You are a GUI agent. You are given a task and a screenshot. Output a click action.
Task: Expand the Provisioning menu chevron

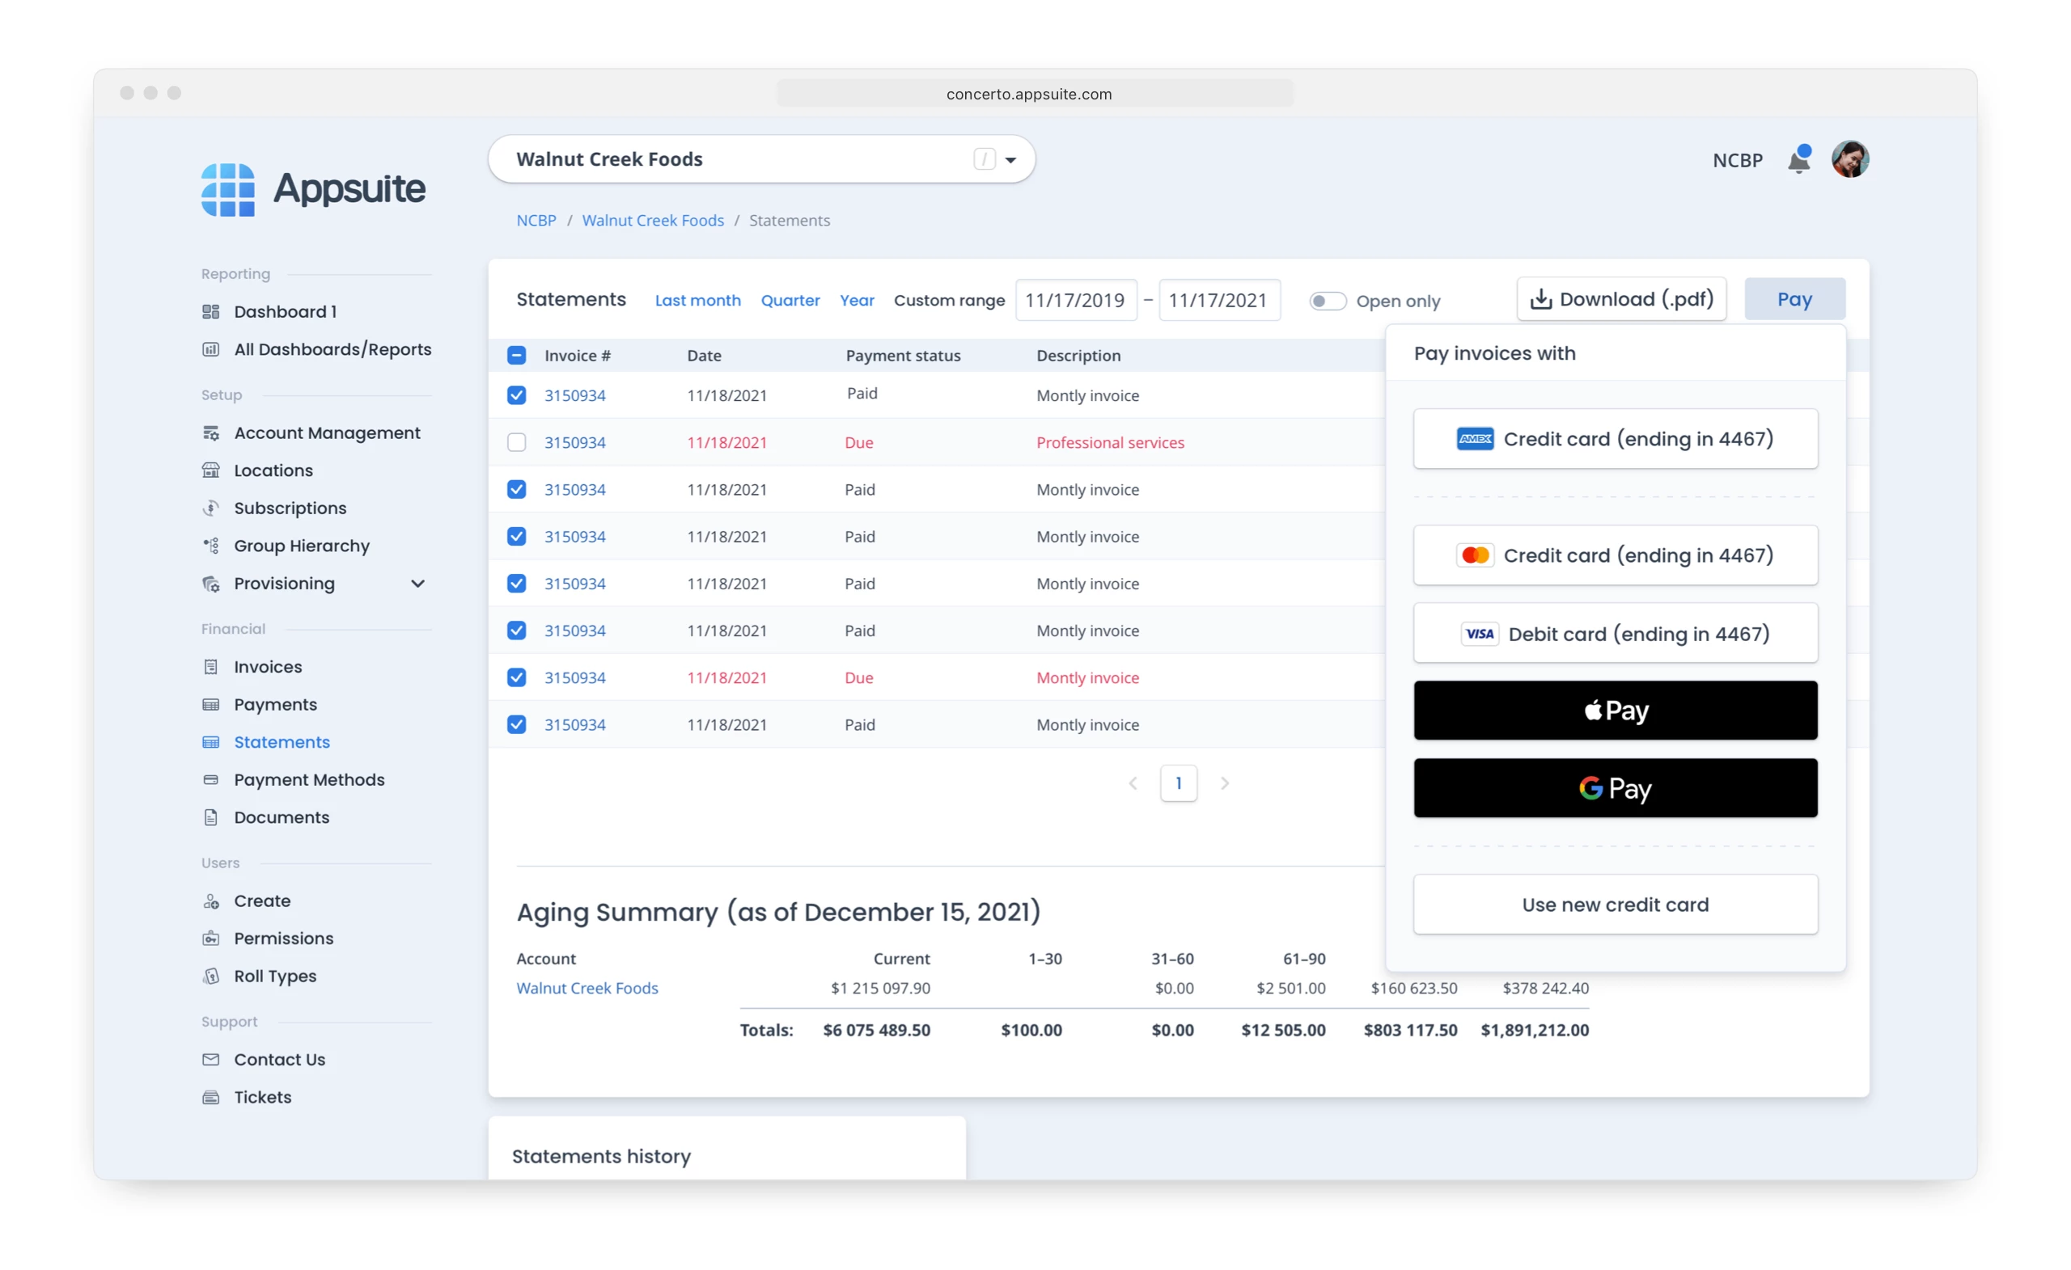coord(417,584)
